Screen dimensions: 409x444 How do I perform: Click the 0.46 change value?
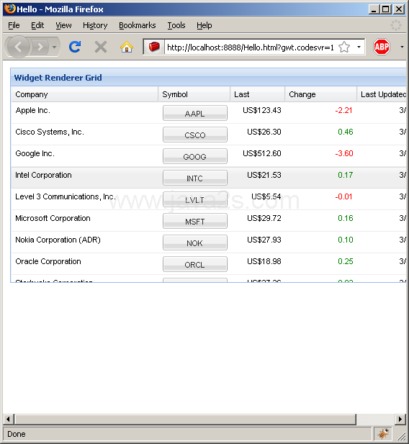point(346,132)
